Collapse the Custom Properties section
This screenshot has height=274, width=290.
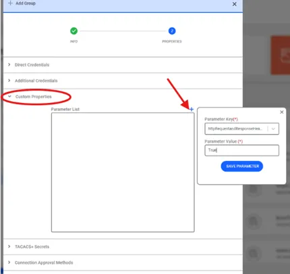pyautogui.click(x=9, y=97)
